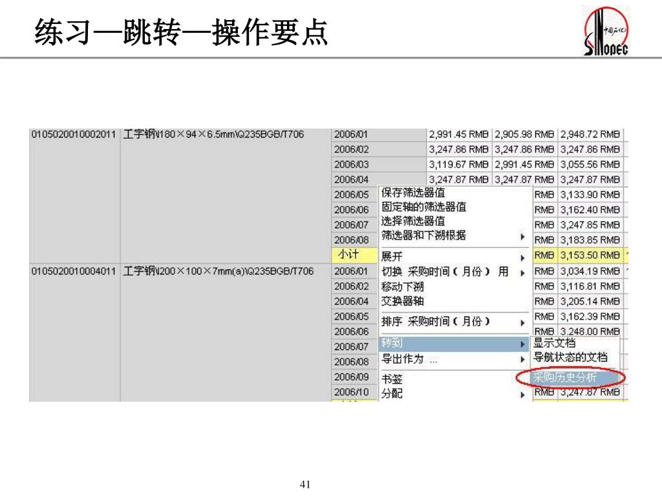Click value 3,162.39 RMB
This screenshot has width=662, height=496.
point(590,316)
